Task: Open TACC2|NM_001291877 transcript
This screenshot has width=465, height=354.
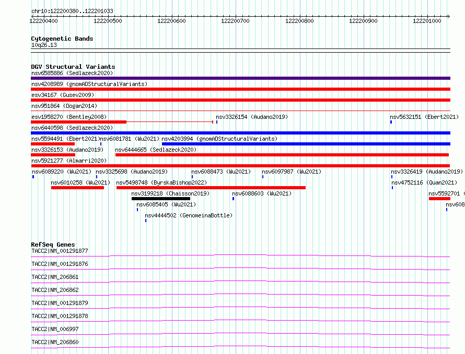Action: coord(60,251)
